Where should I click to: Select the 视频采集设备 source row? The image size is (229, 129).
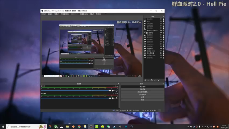(x=154, y=55)
